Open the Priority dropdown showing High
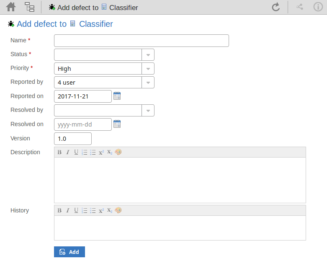Screen dimensions: 327x269 pyautogui.click(x=148, y=69)
